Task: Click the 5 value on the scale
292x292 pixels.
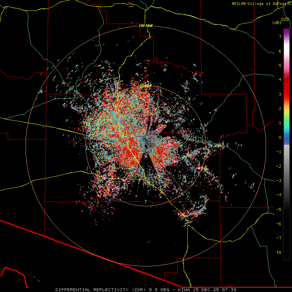Action: pyautogui.click(x=280, y=65)
